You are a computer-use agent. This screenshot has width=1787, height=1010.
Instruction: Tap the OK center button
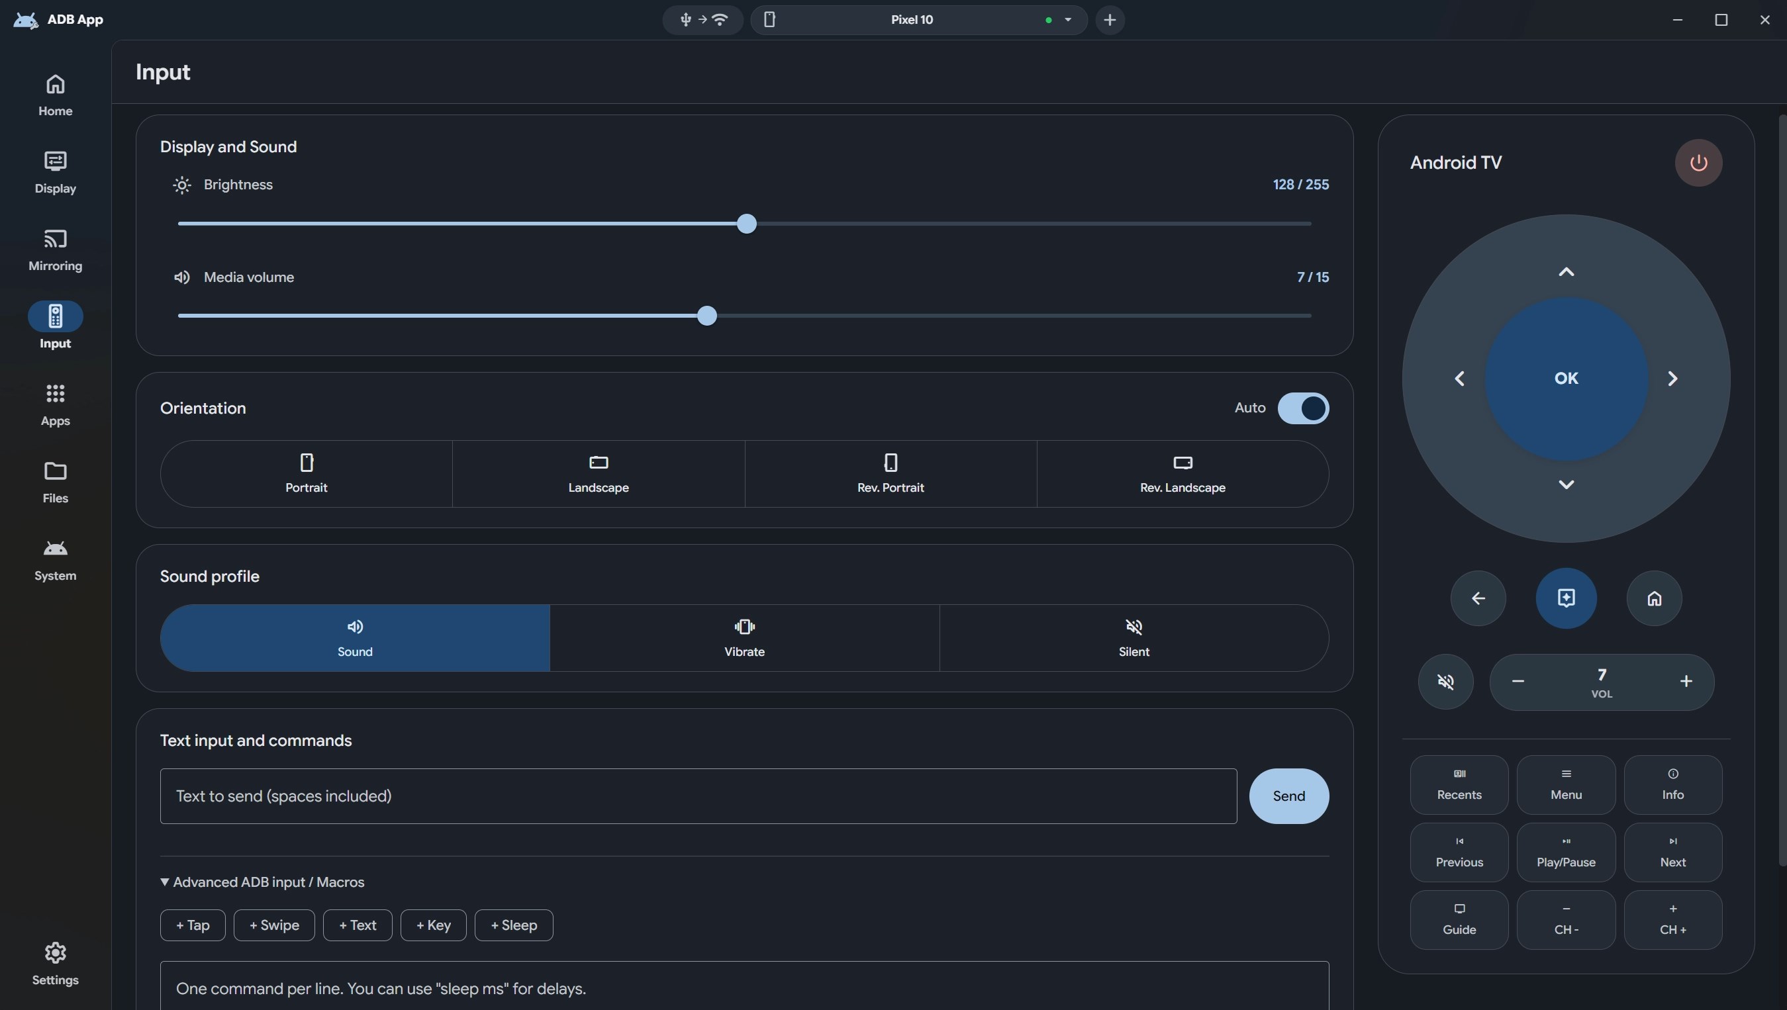1566,378
